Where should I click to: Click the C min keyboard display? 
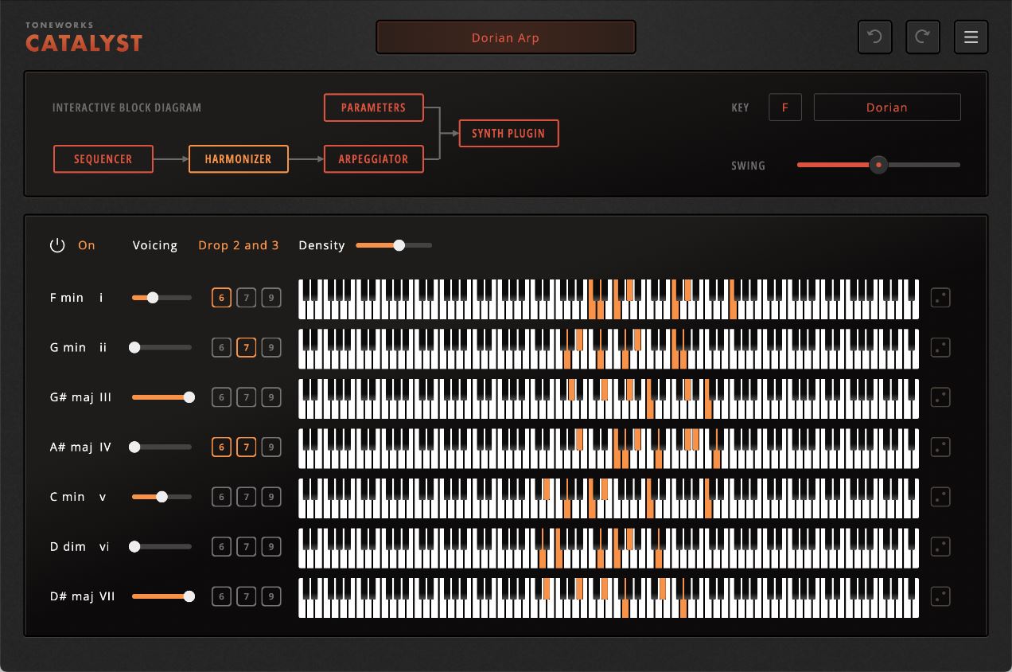(x=609, y=498)
